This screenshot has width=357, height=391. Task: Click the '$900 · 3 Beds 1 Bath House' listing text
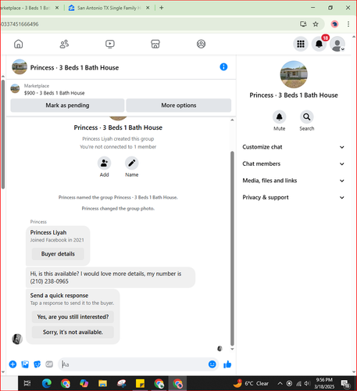54,93
